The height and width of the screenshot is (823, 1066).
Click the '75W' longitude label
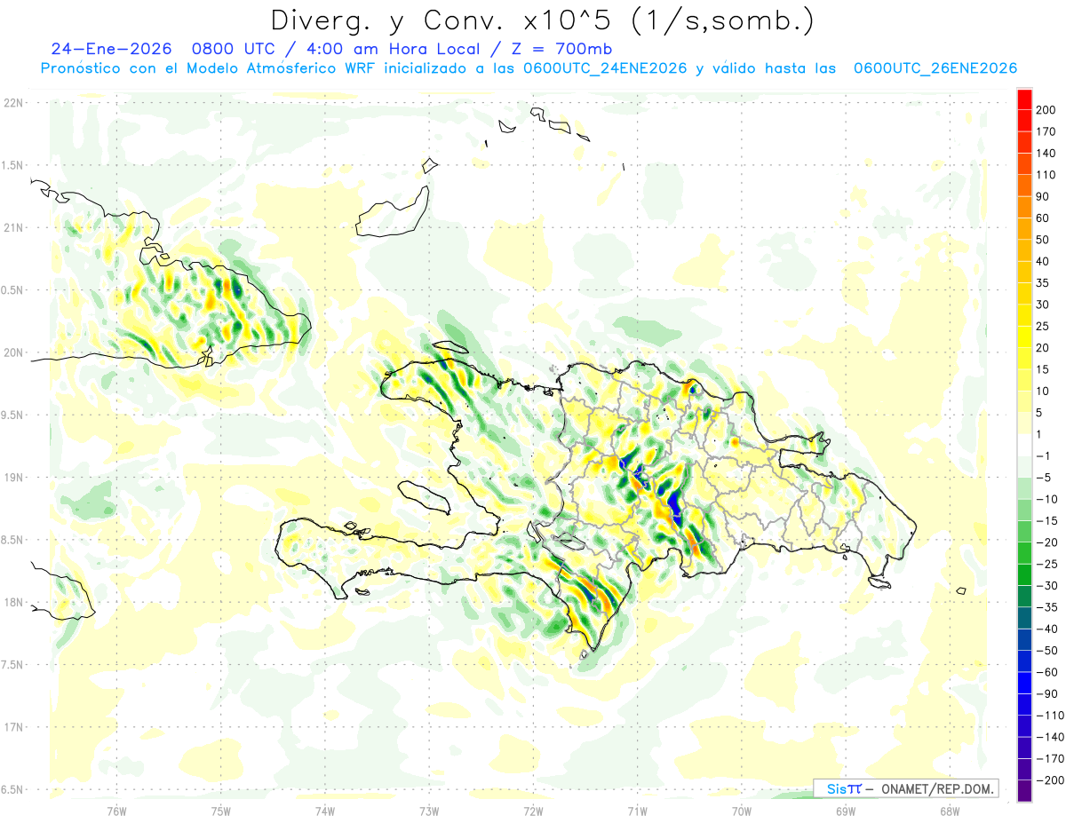pos(221,811)
